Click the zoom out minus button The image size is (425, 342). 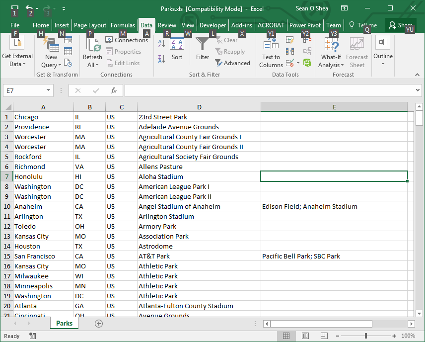pyautogui.click(x=338, y=336)
